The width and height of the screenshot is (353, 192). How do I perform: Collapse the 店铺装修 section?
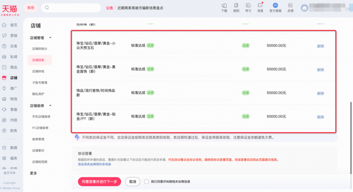point(50,106)
